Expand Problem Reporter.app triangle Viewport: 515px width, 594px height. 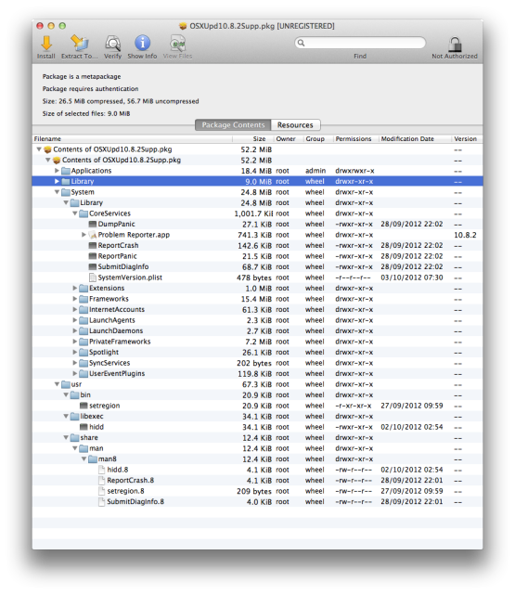pyautogui.click(x=84, y=235)
